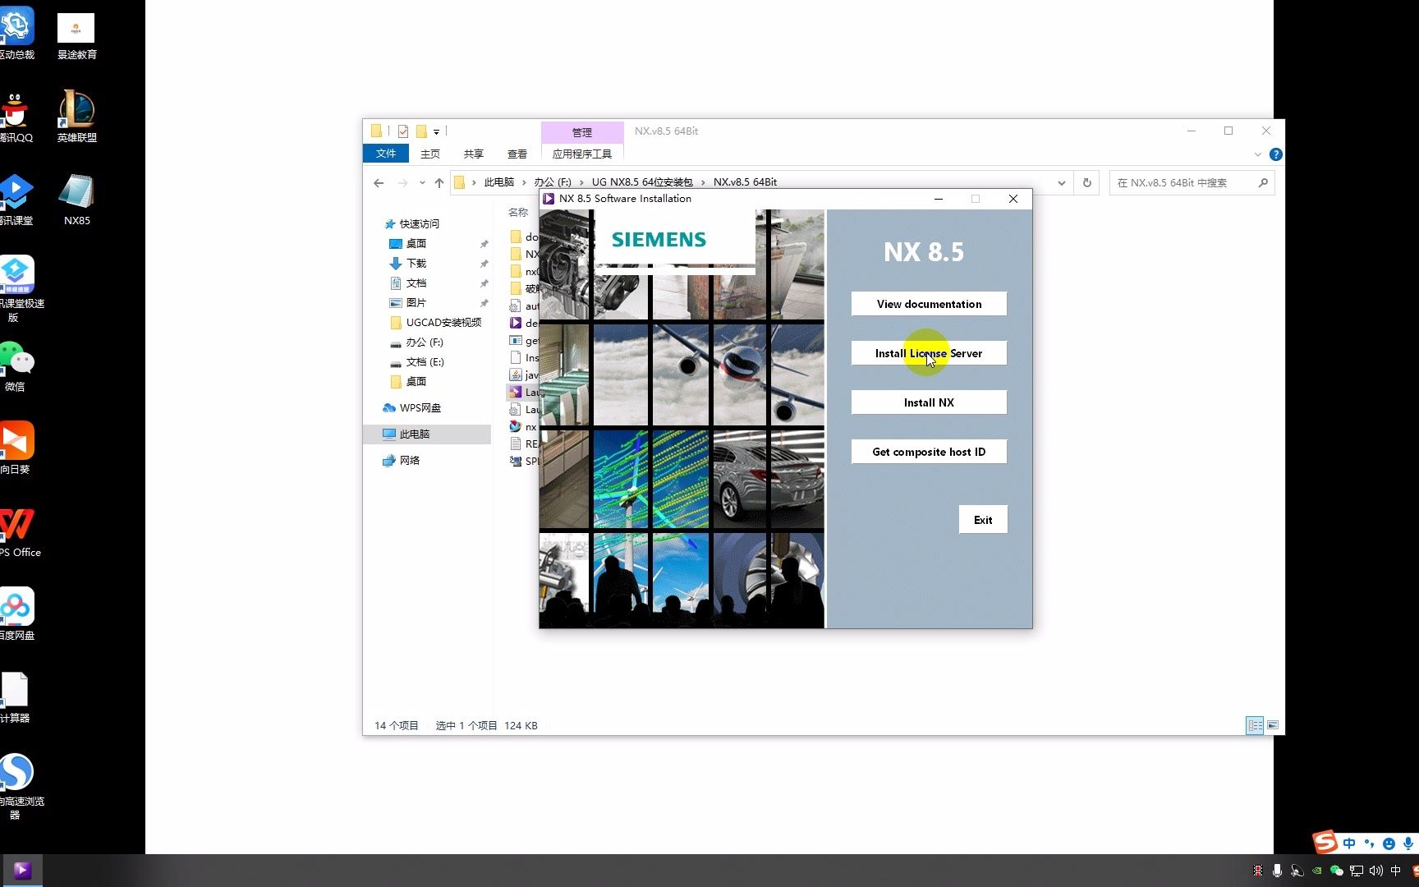
Task: Open WPS Office desktop icon
Action: point(18,532)
